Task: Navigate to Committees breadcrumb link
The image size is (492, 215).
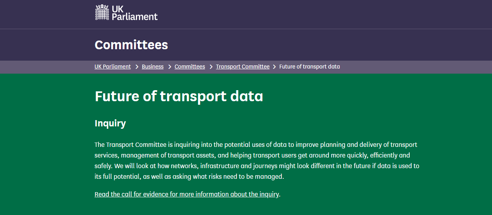Action: coord(190,67)
